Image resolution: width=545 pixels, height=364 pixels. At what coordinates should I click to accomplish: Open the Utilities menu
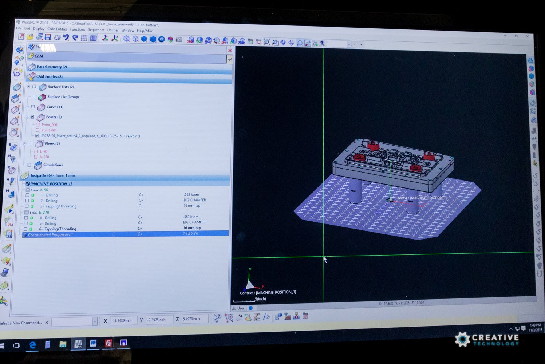[x=113, y=30]
